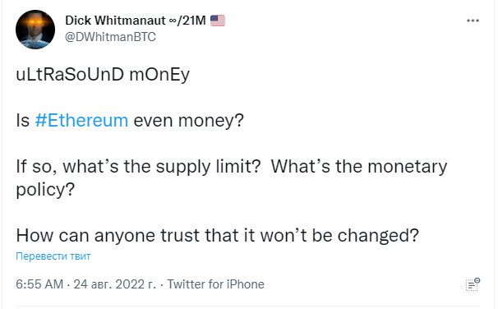Click Перевести твит to translate the tweet
Image resolution: width=498 pixels, height=309 pixels.
click(53, 256)
